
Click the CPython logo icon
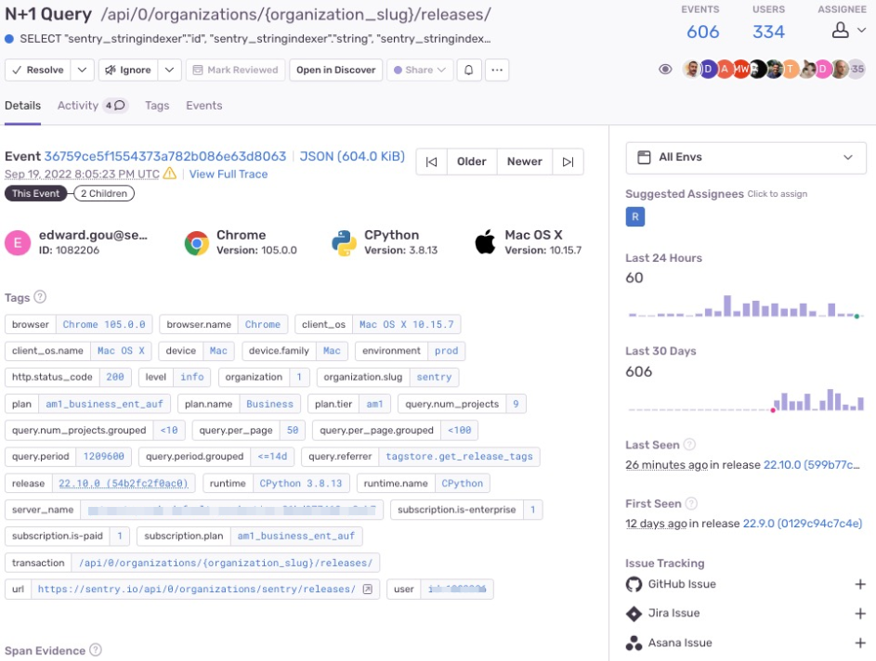344,243
